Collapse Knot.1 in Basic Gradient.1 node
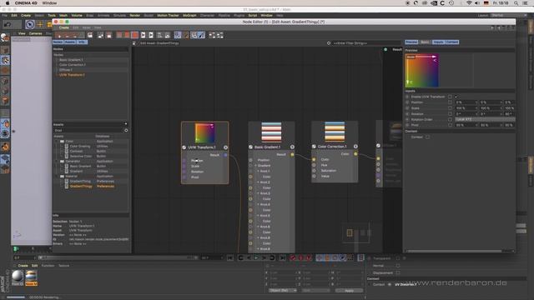 tap(258, 171)
